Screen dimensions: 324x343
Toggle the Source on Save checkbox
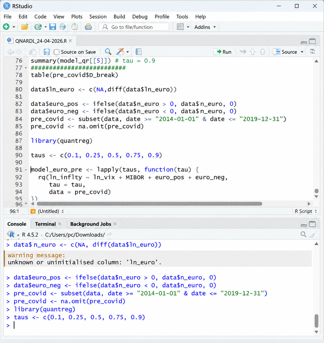pos(57,52)
